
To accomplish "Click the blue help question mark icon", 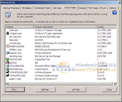I will tap(114, 13).
